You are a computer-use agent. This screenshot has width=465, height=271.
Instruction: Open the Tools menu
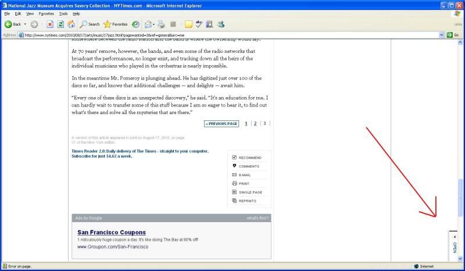coord(63,13)
